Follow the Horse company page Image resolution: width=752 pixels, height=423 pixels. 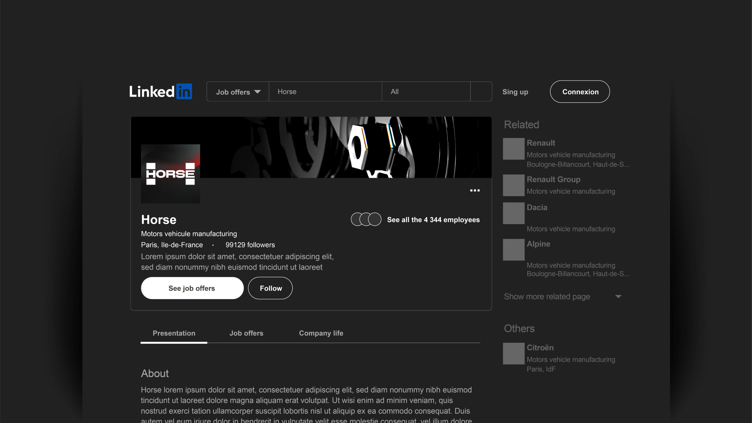point(270,288)
